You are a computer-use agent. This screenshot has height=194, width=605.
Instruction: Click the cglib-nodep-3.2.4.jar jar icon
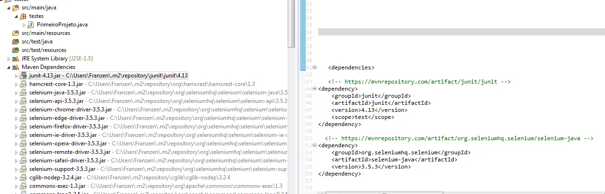[23, 177]
